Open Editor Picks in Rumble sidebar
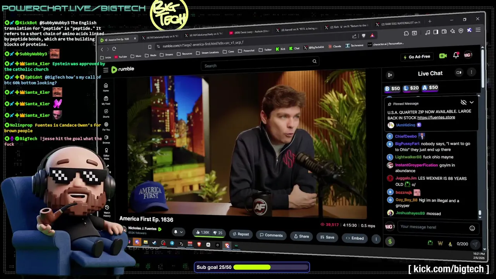 (x=107, y=153)
